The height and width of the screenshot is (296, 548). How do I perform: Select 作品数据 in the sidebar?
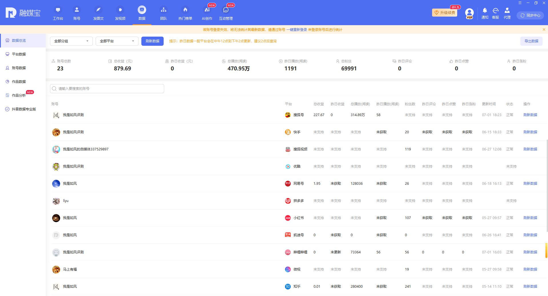tap(23, 82)
